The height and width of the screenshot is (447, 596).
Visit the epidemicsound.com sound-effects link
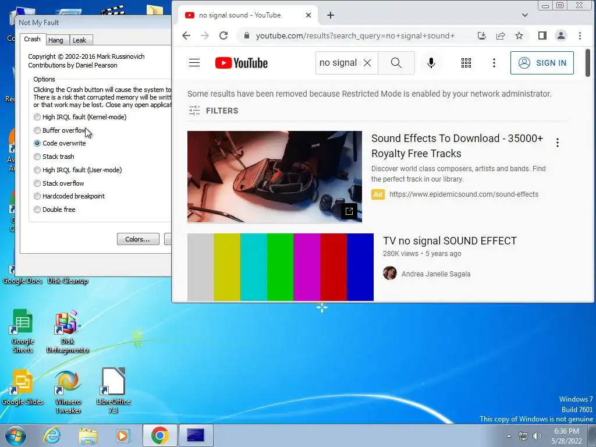click(464, 194)
